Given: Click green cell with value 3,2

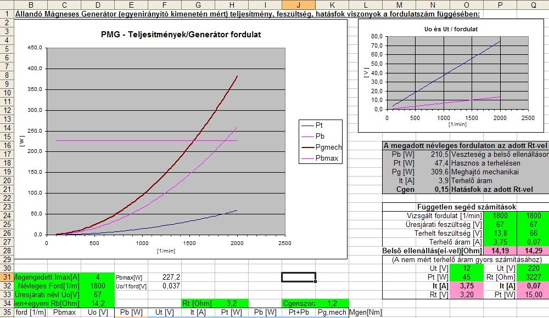Looking at the screenshot, I should (232, 303).
